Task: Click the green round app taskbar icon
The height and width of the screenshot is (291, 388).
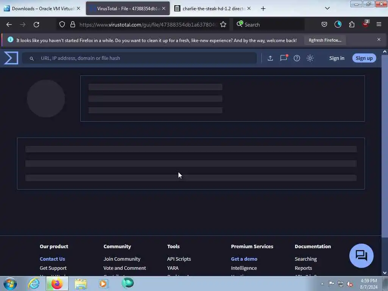Action: coord(128,283)
